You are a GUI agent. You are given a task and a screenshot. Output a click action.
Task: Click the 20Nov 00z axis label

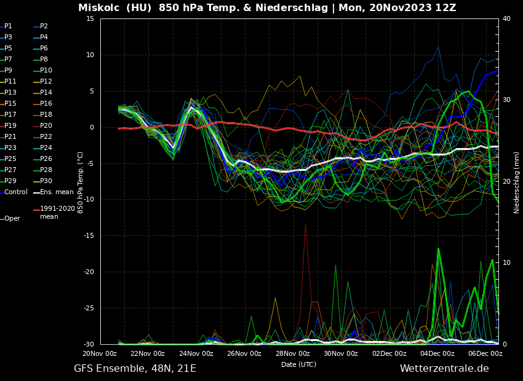click(100, 353)
